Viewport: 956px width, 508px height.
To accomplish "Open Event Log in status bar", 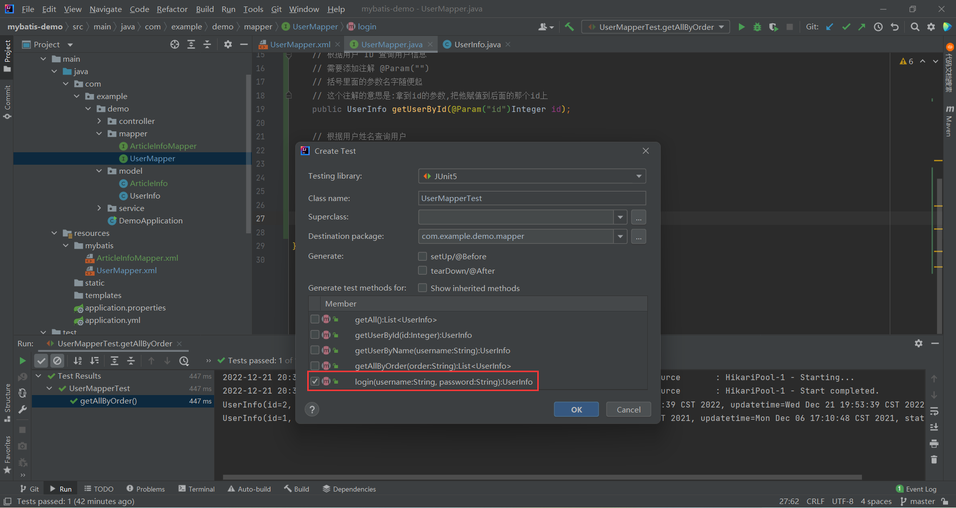I will coord(916,489).
